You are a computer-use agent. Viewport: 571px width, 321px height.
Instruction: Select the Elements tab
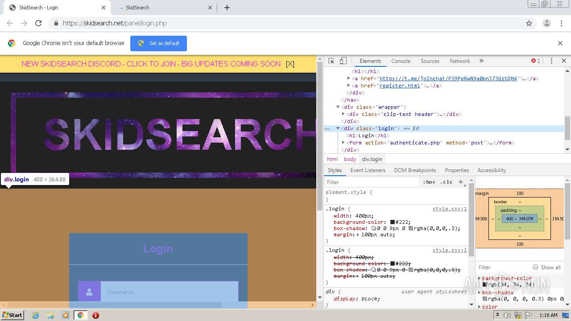point(370,61)
